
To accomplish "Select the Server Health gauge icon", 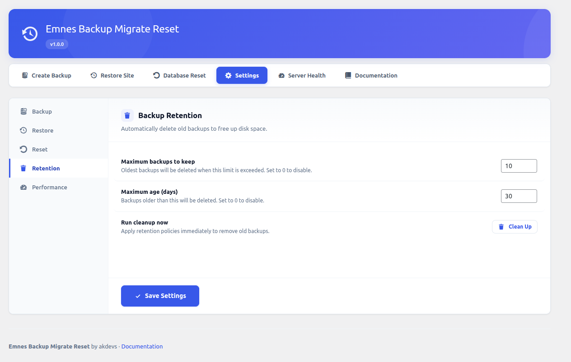I will click(281, 75).
